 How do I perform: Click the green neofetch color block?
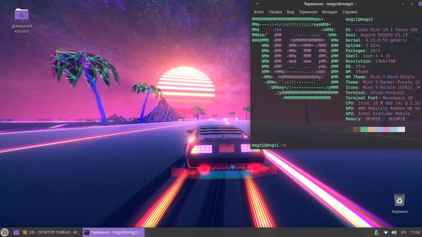point(364,129)
